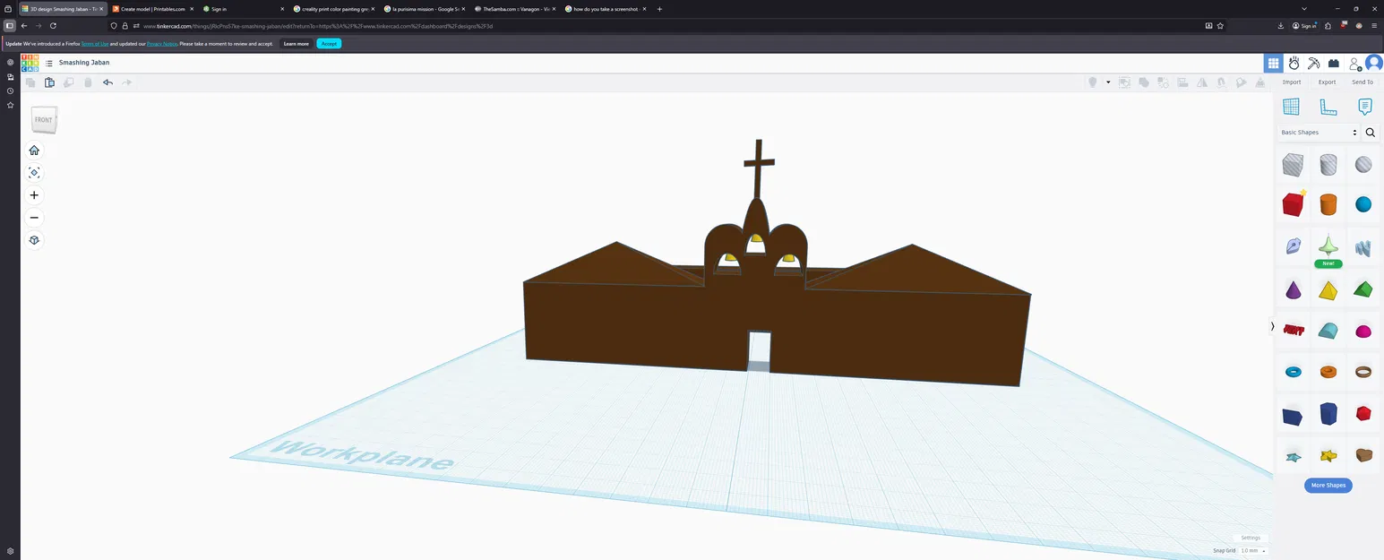This screenshot has width=1384, height=560.
Task: Select the Ruler tool icon
Action: (x=1328, y=107)
